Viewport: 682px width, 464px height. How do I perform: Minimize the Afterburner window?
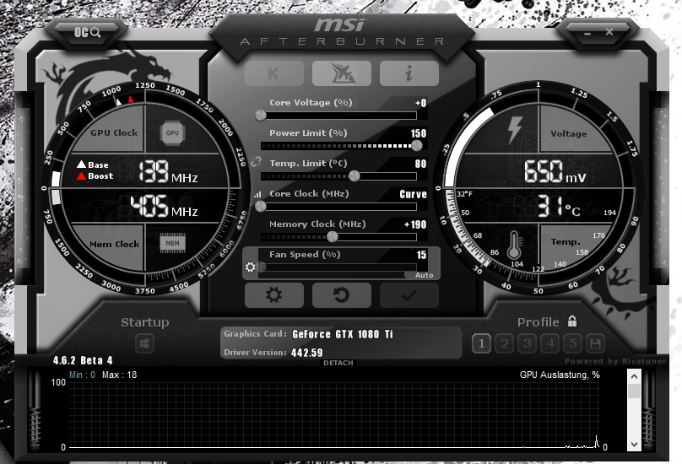pyautogui.click(x=587, y=33)
